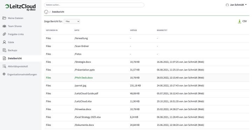This screenshot has width=252, height=130.
Task: Open the Zeige Bericht für Files dropdown
Action: [x=72, y=21]
